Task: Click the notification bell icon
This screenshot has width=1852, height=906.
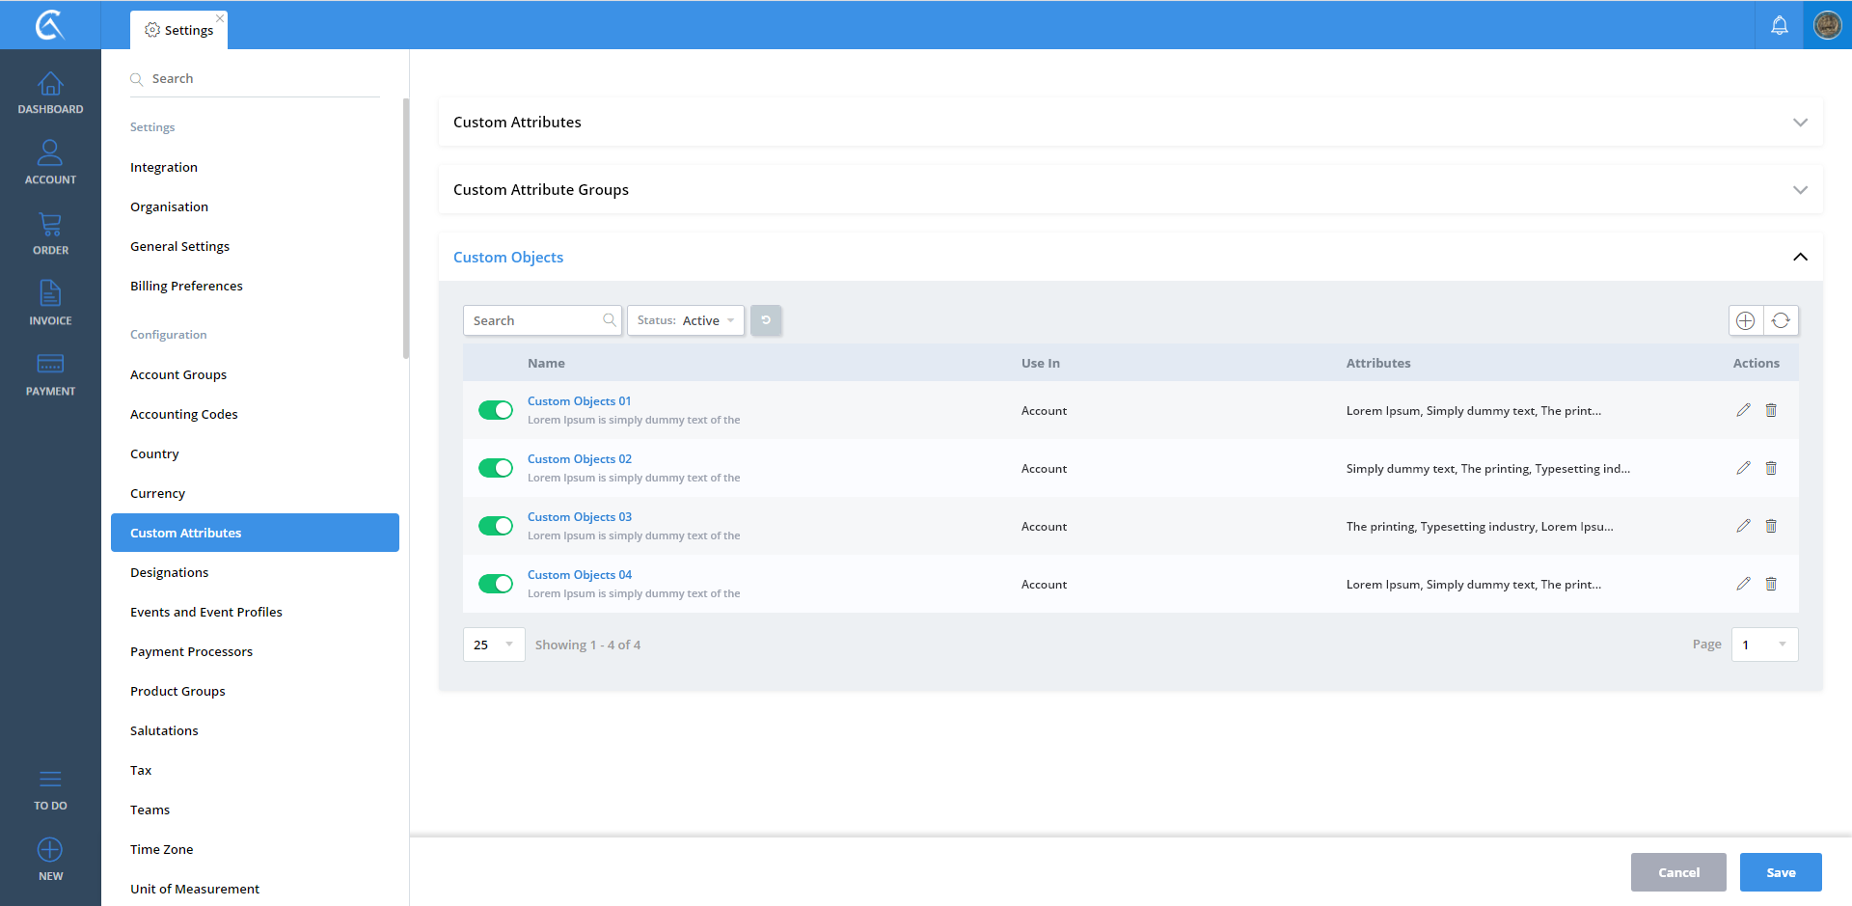Action: click(1779, 25)
